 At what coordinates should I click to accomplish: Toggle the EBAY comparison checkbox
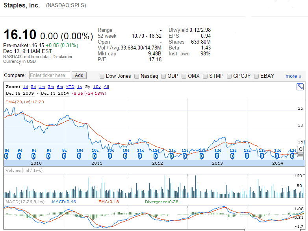[256, 76]
